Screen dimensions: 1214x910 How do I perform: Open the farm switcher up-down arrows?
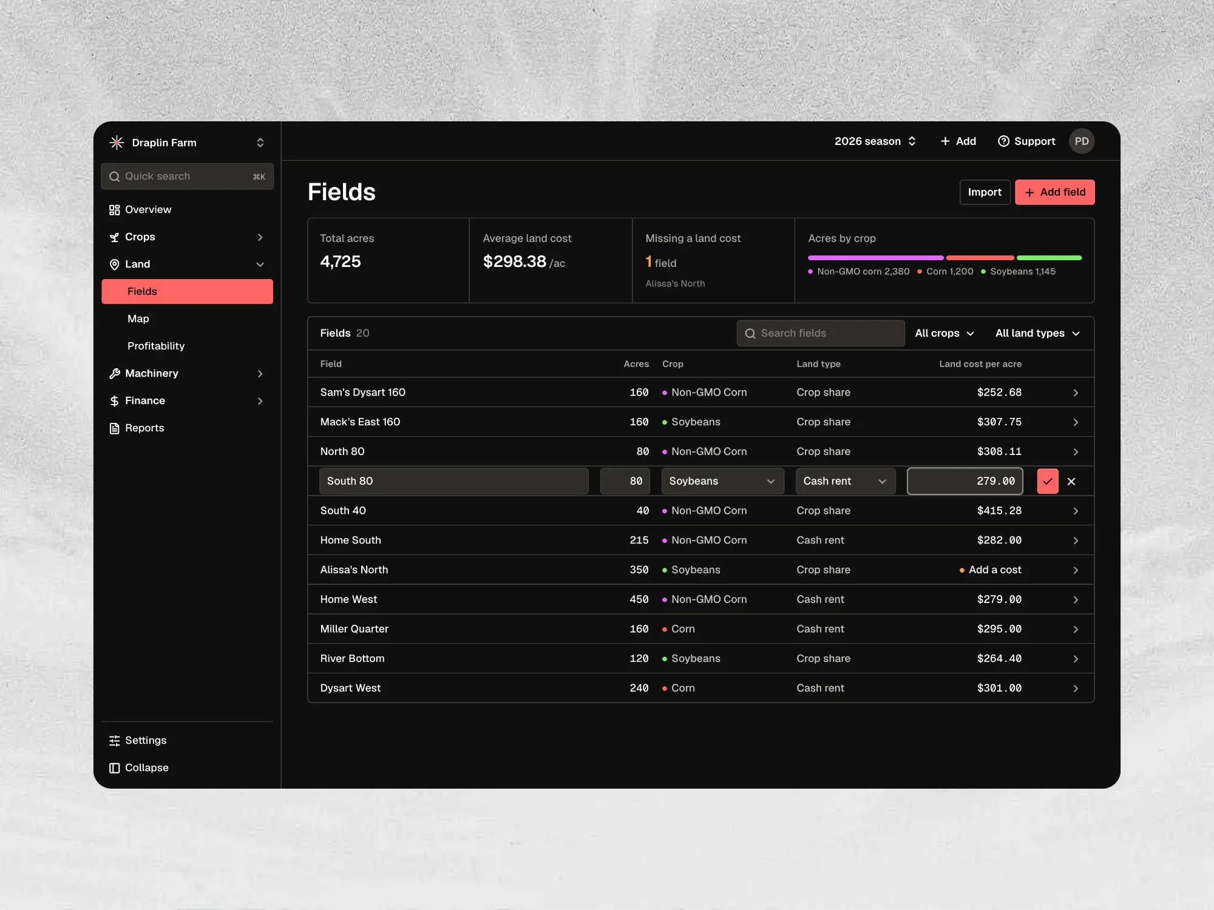point(260,143)
